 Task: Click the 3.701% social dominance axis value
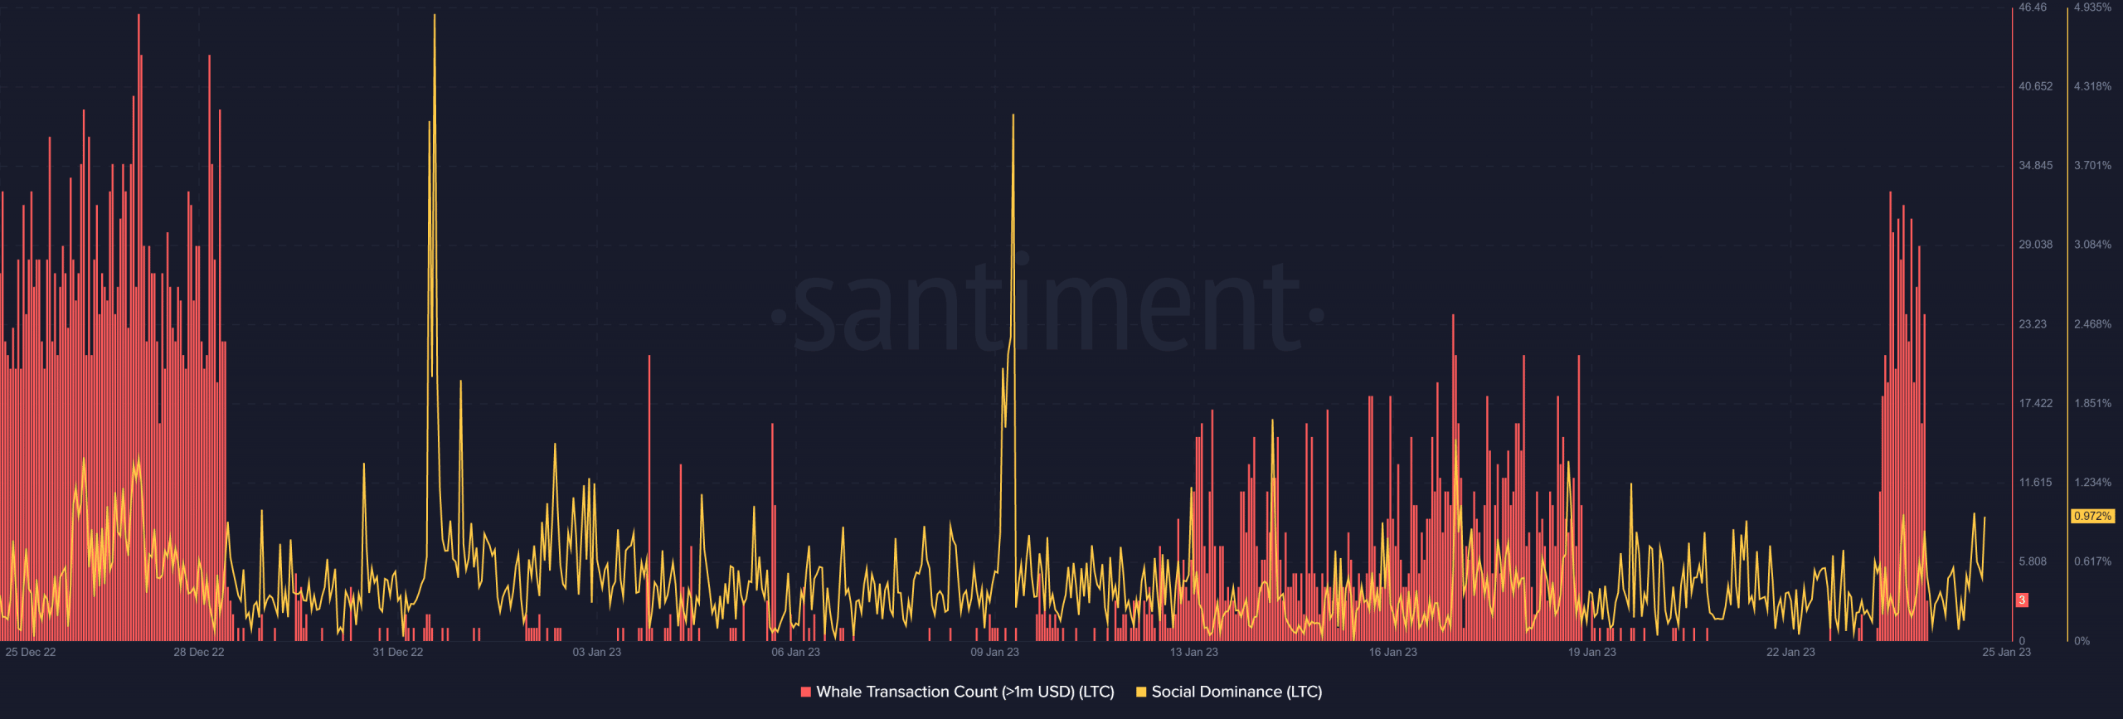coord(2092,166)
